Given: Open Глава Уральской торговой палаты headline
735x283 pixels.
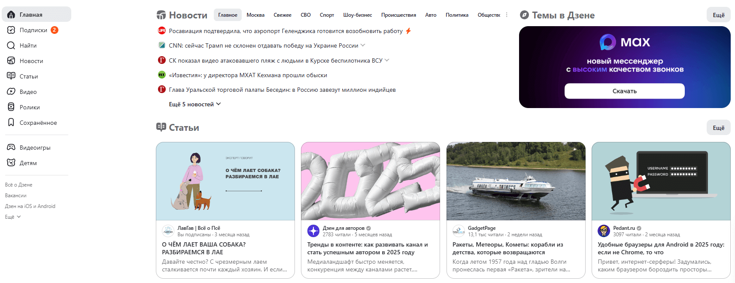Looking at the screenshot, I should [x=282, y=90].
